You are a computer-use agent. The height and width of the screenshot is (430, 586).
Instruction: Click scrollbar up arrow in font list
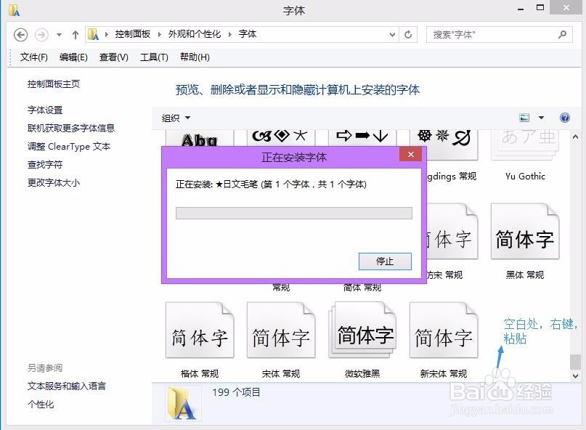pyautogui.click(x=576, y=137)
